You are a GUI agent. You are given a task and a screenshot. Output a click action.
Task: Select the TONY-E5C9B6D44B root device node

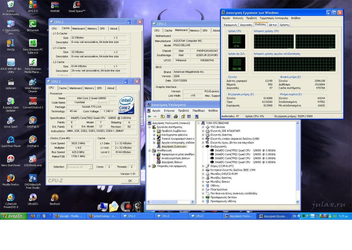tap(217, 123)
